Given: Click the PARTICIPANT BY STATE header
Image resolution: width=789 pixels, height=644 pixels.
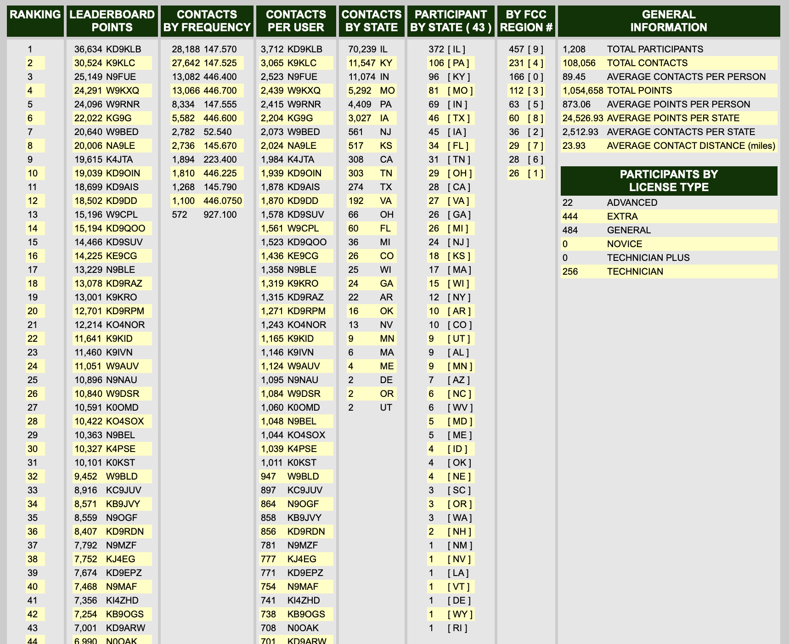Looking at the screenshot, I should tap(451, 21).
